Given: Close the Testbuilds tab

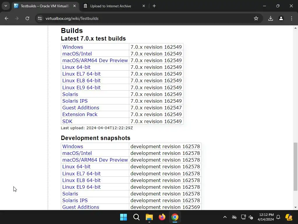Looking at the screenshot, I should [74, 6].
